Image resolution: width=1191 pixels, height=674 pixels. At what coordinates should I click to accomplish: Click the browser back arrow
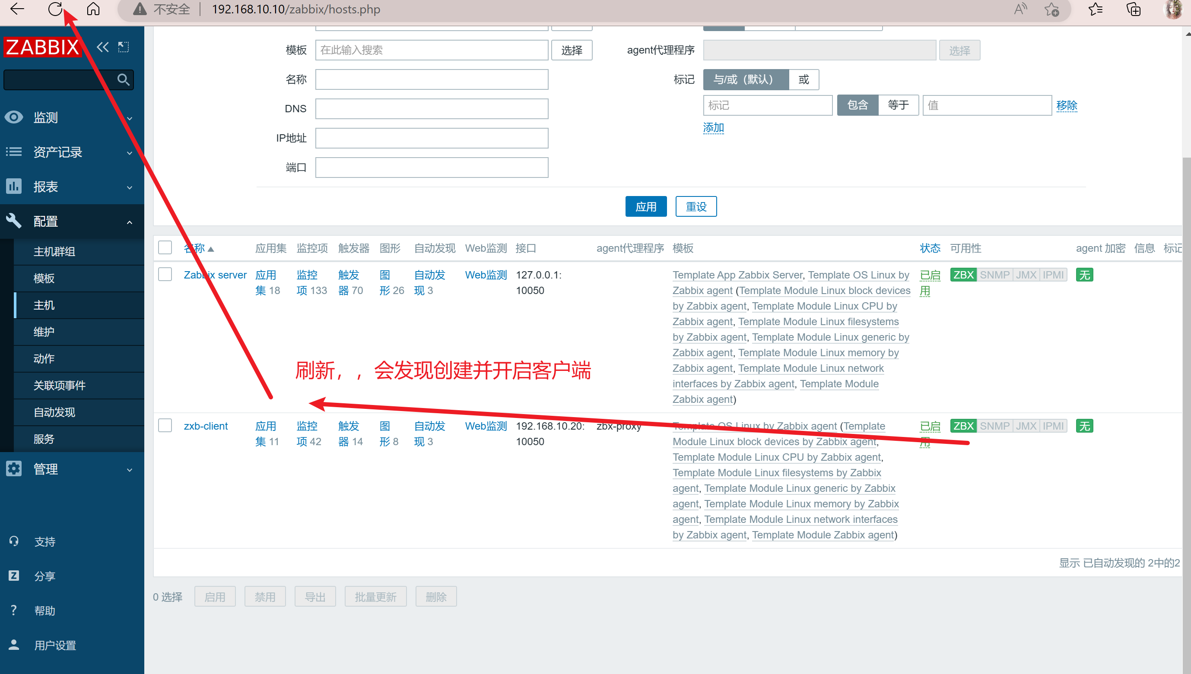[17, 9]
